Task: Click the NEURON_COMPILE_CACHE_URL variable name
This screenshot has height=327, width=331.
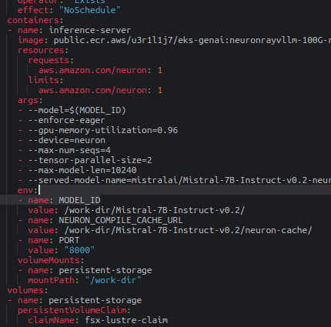Action: (121, 220)
